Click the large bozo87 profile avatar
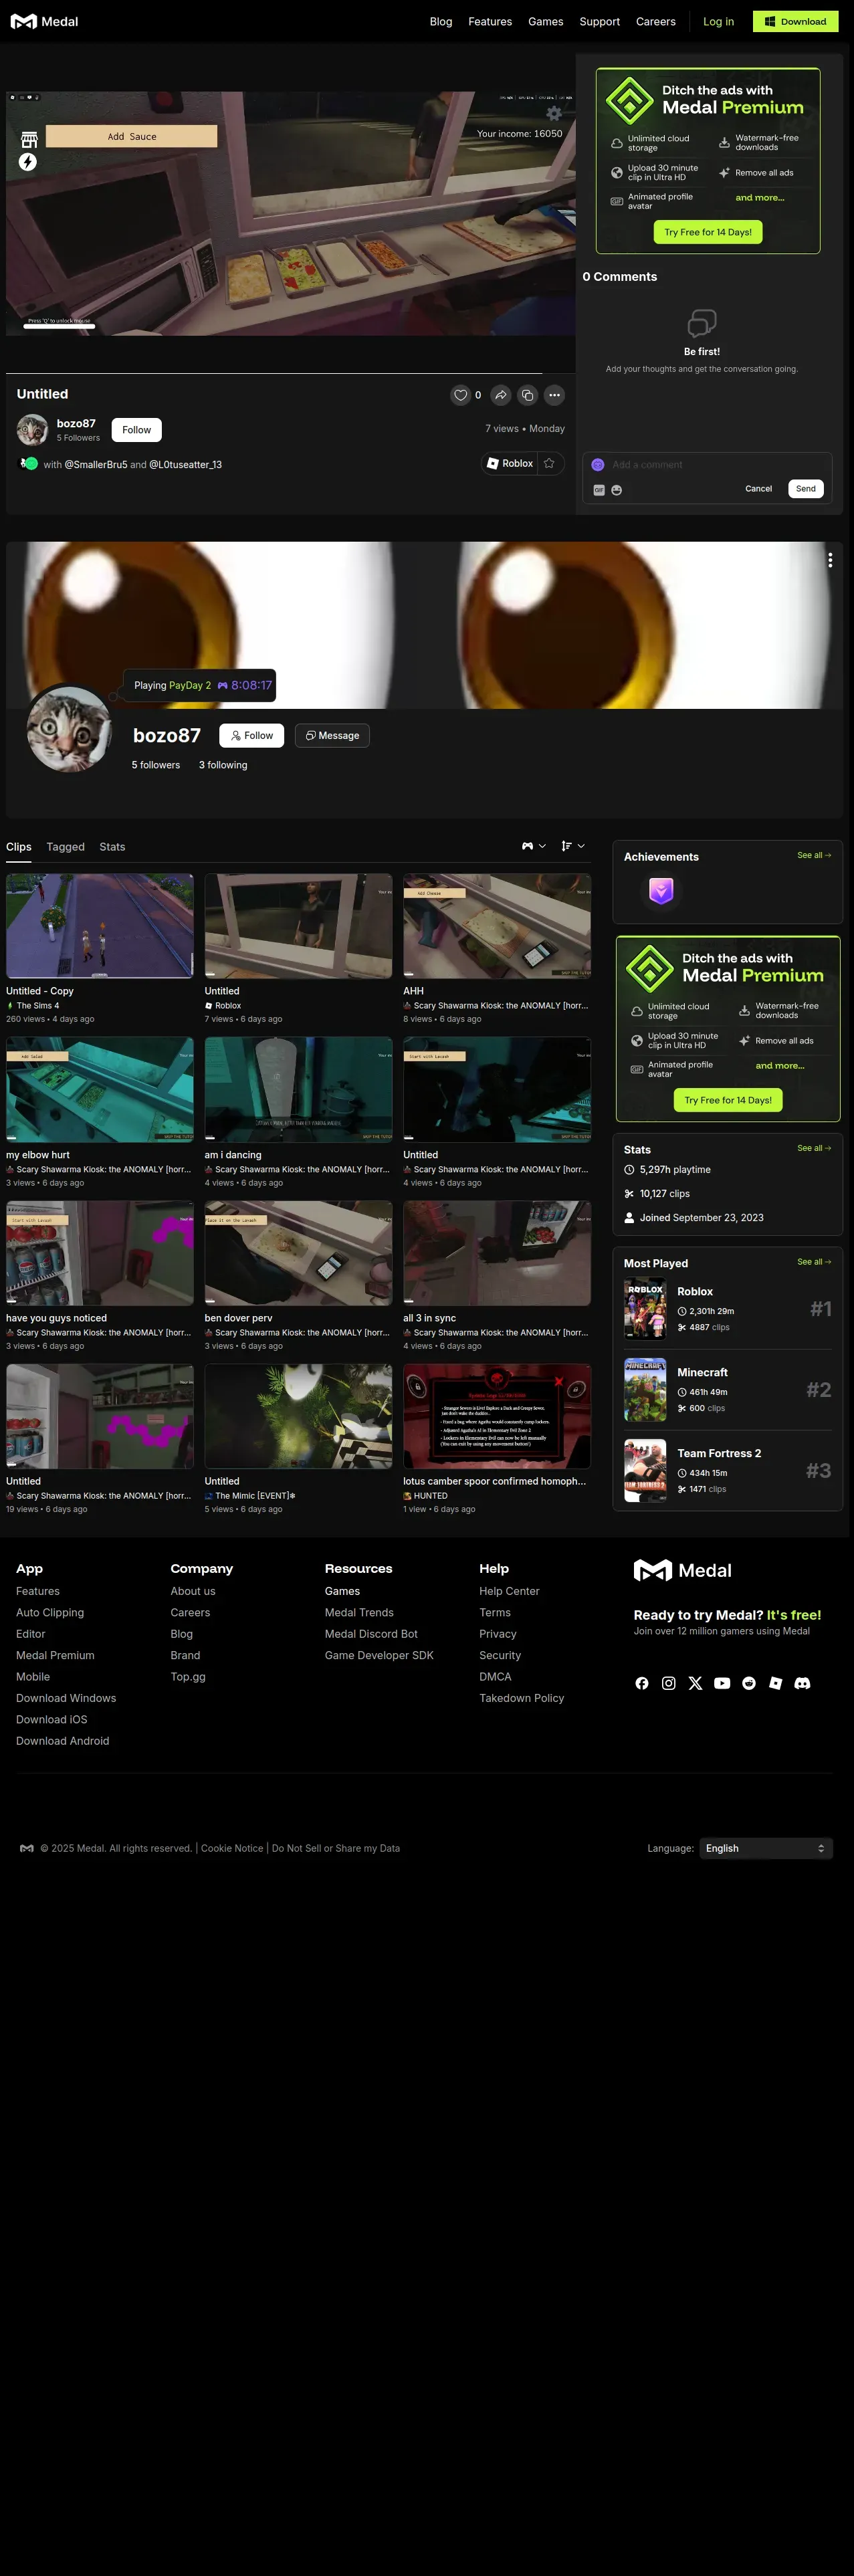Viewport: 854px width, 2576px height. (x=69, y=729)
